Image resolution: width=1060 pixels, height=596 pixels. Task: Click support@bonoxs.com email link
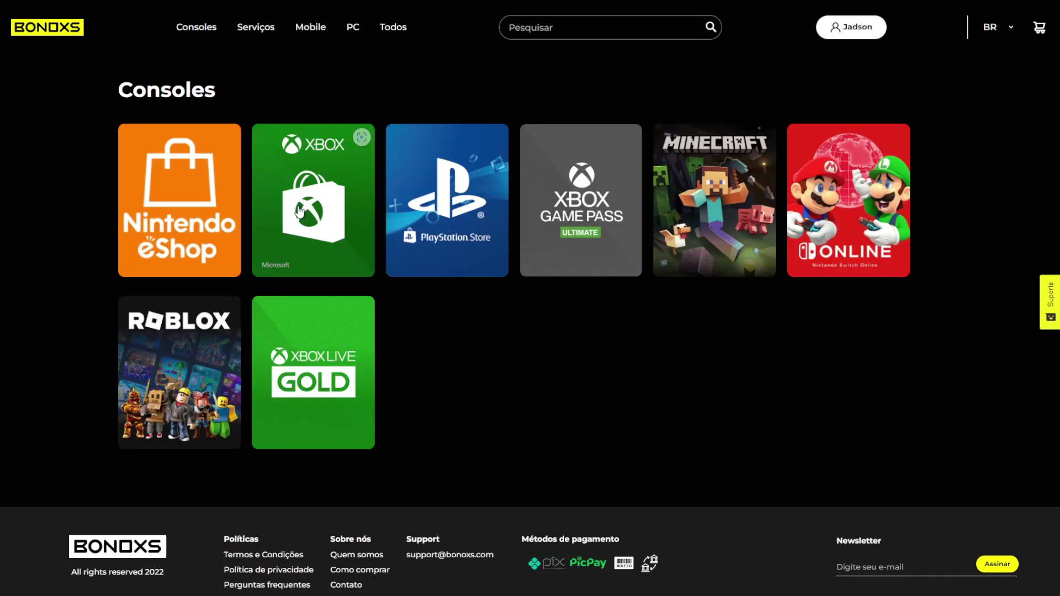coord(450,555)
